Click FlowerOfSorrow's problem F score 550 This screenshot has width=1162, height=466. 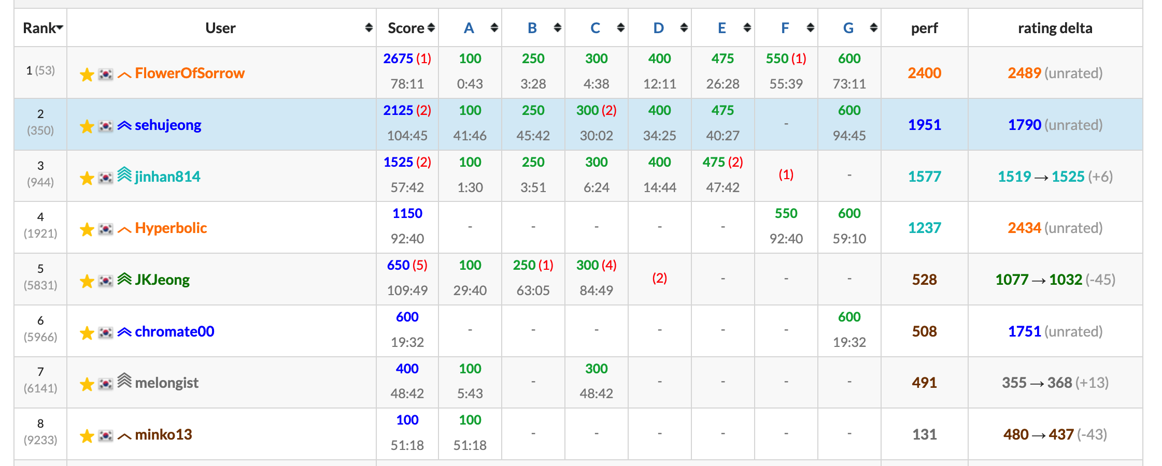[777, 59]
